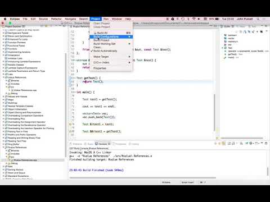The image size is (270, 202).
Task: Select the Console tab
Action: tap(102, 144)
